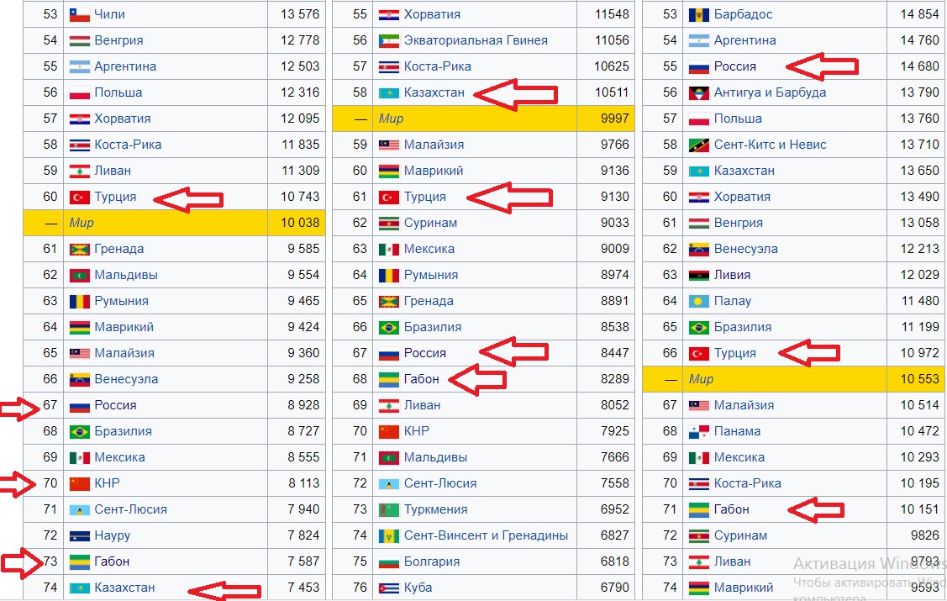The height and width of the screenshot is (601, 947).
Task: Click Russia flag in the 8447 row
Action: click(389, 353)
